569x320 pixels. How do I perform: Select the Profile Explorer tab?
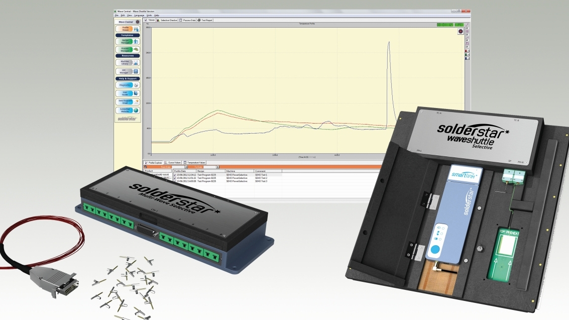pyautogui.click(x=154, y=163)
